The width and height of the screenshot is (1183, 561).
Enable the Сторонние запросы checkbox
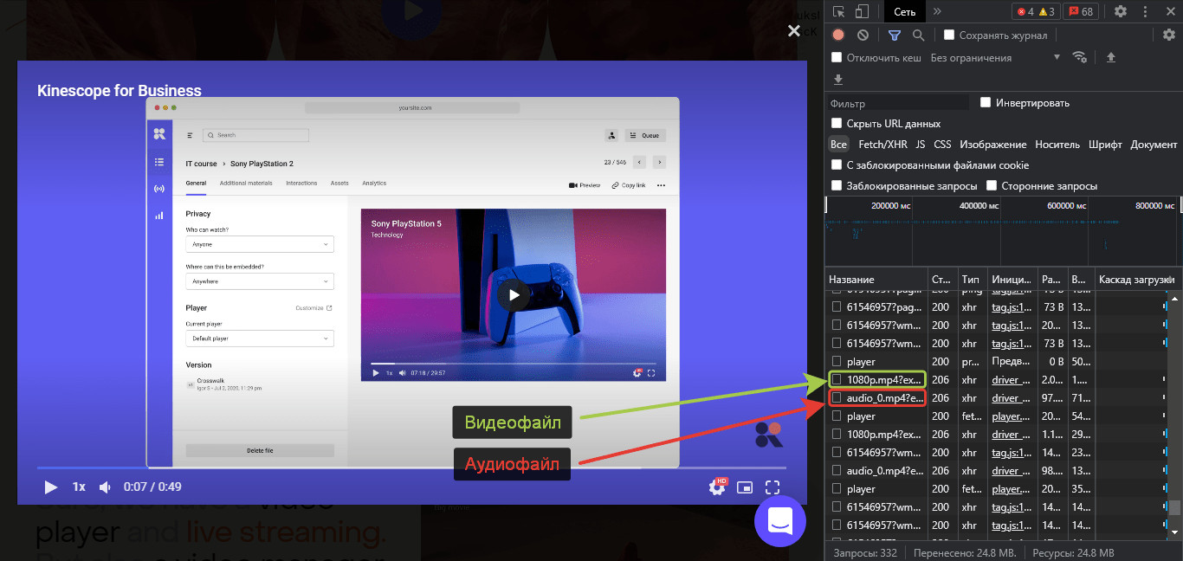coord(992,185)
